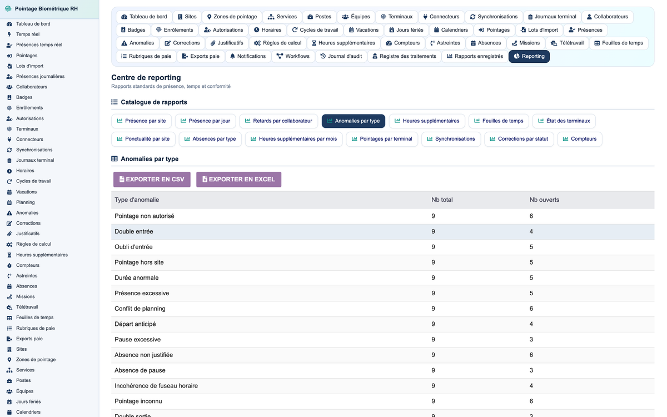The image size is (667, 417).
Task: Select the Anomalies par type report
Action: coord(354,121)
